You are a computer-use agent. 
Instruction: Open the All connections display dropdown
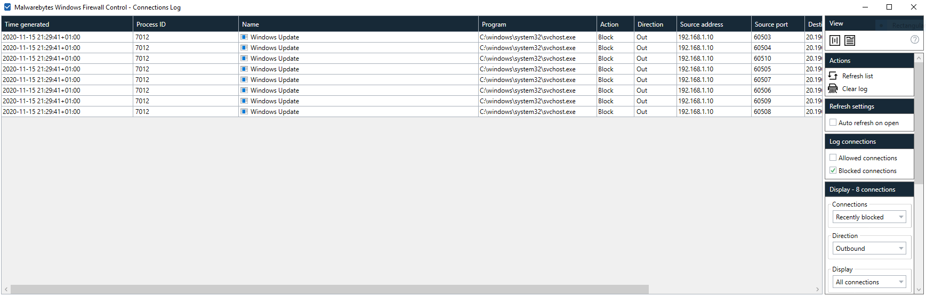coord(869,282)
